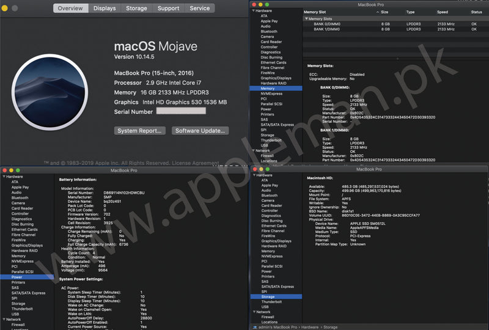489x330 pixels.
Task: Switch to the Support tab
Action: (x=169, y=8)
